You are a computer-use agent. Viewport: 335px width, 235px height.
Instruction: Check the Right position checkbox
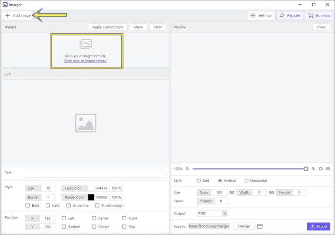pos(124,218)
